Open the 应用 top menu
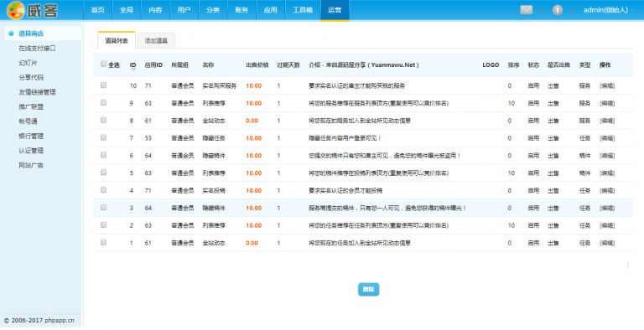The image size is (644, 330). pos(270,10)
